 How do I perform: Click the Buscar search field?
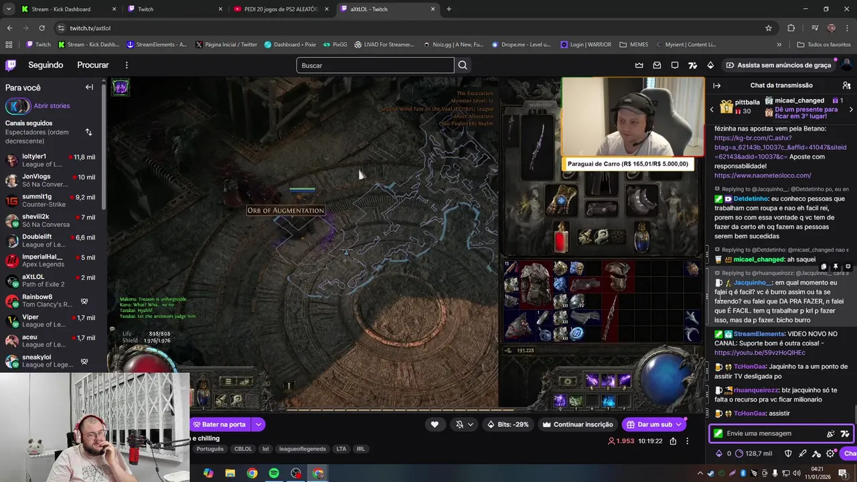tap(375, 65)
